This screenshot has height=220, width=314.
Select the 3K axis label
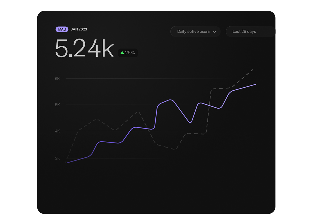(57, 158)
